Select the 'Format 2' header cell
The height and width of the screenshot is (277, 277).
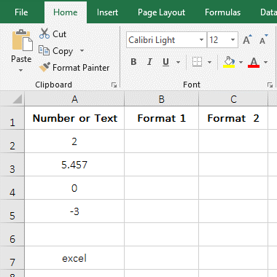tap(233, 118)
